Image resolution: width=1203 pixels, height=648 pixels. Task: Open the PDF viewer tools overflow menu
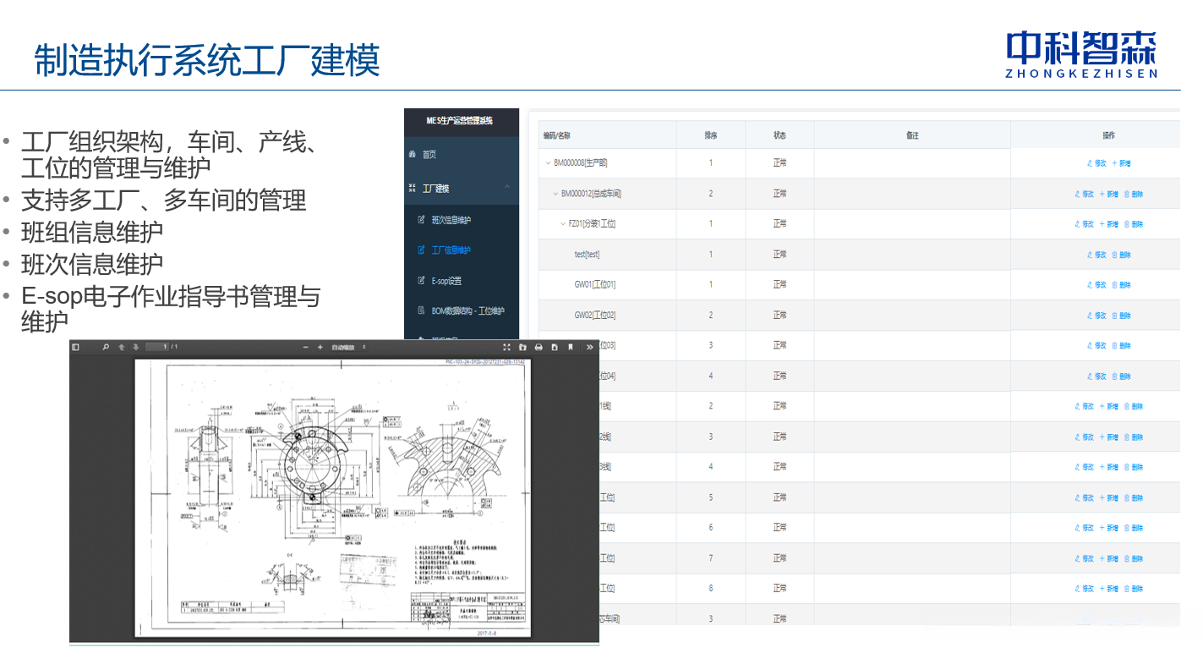point(589,347)
